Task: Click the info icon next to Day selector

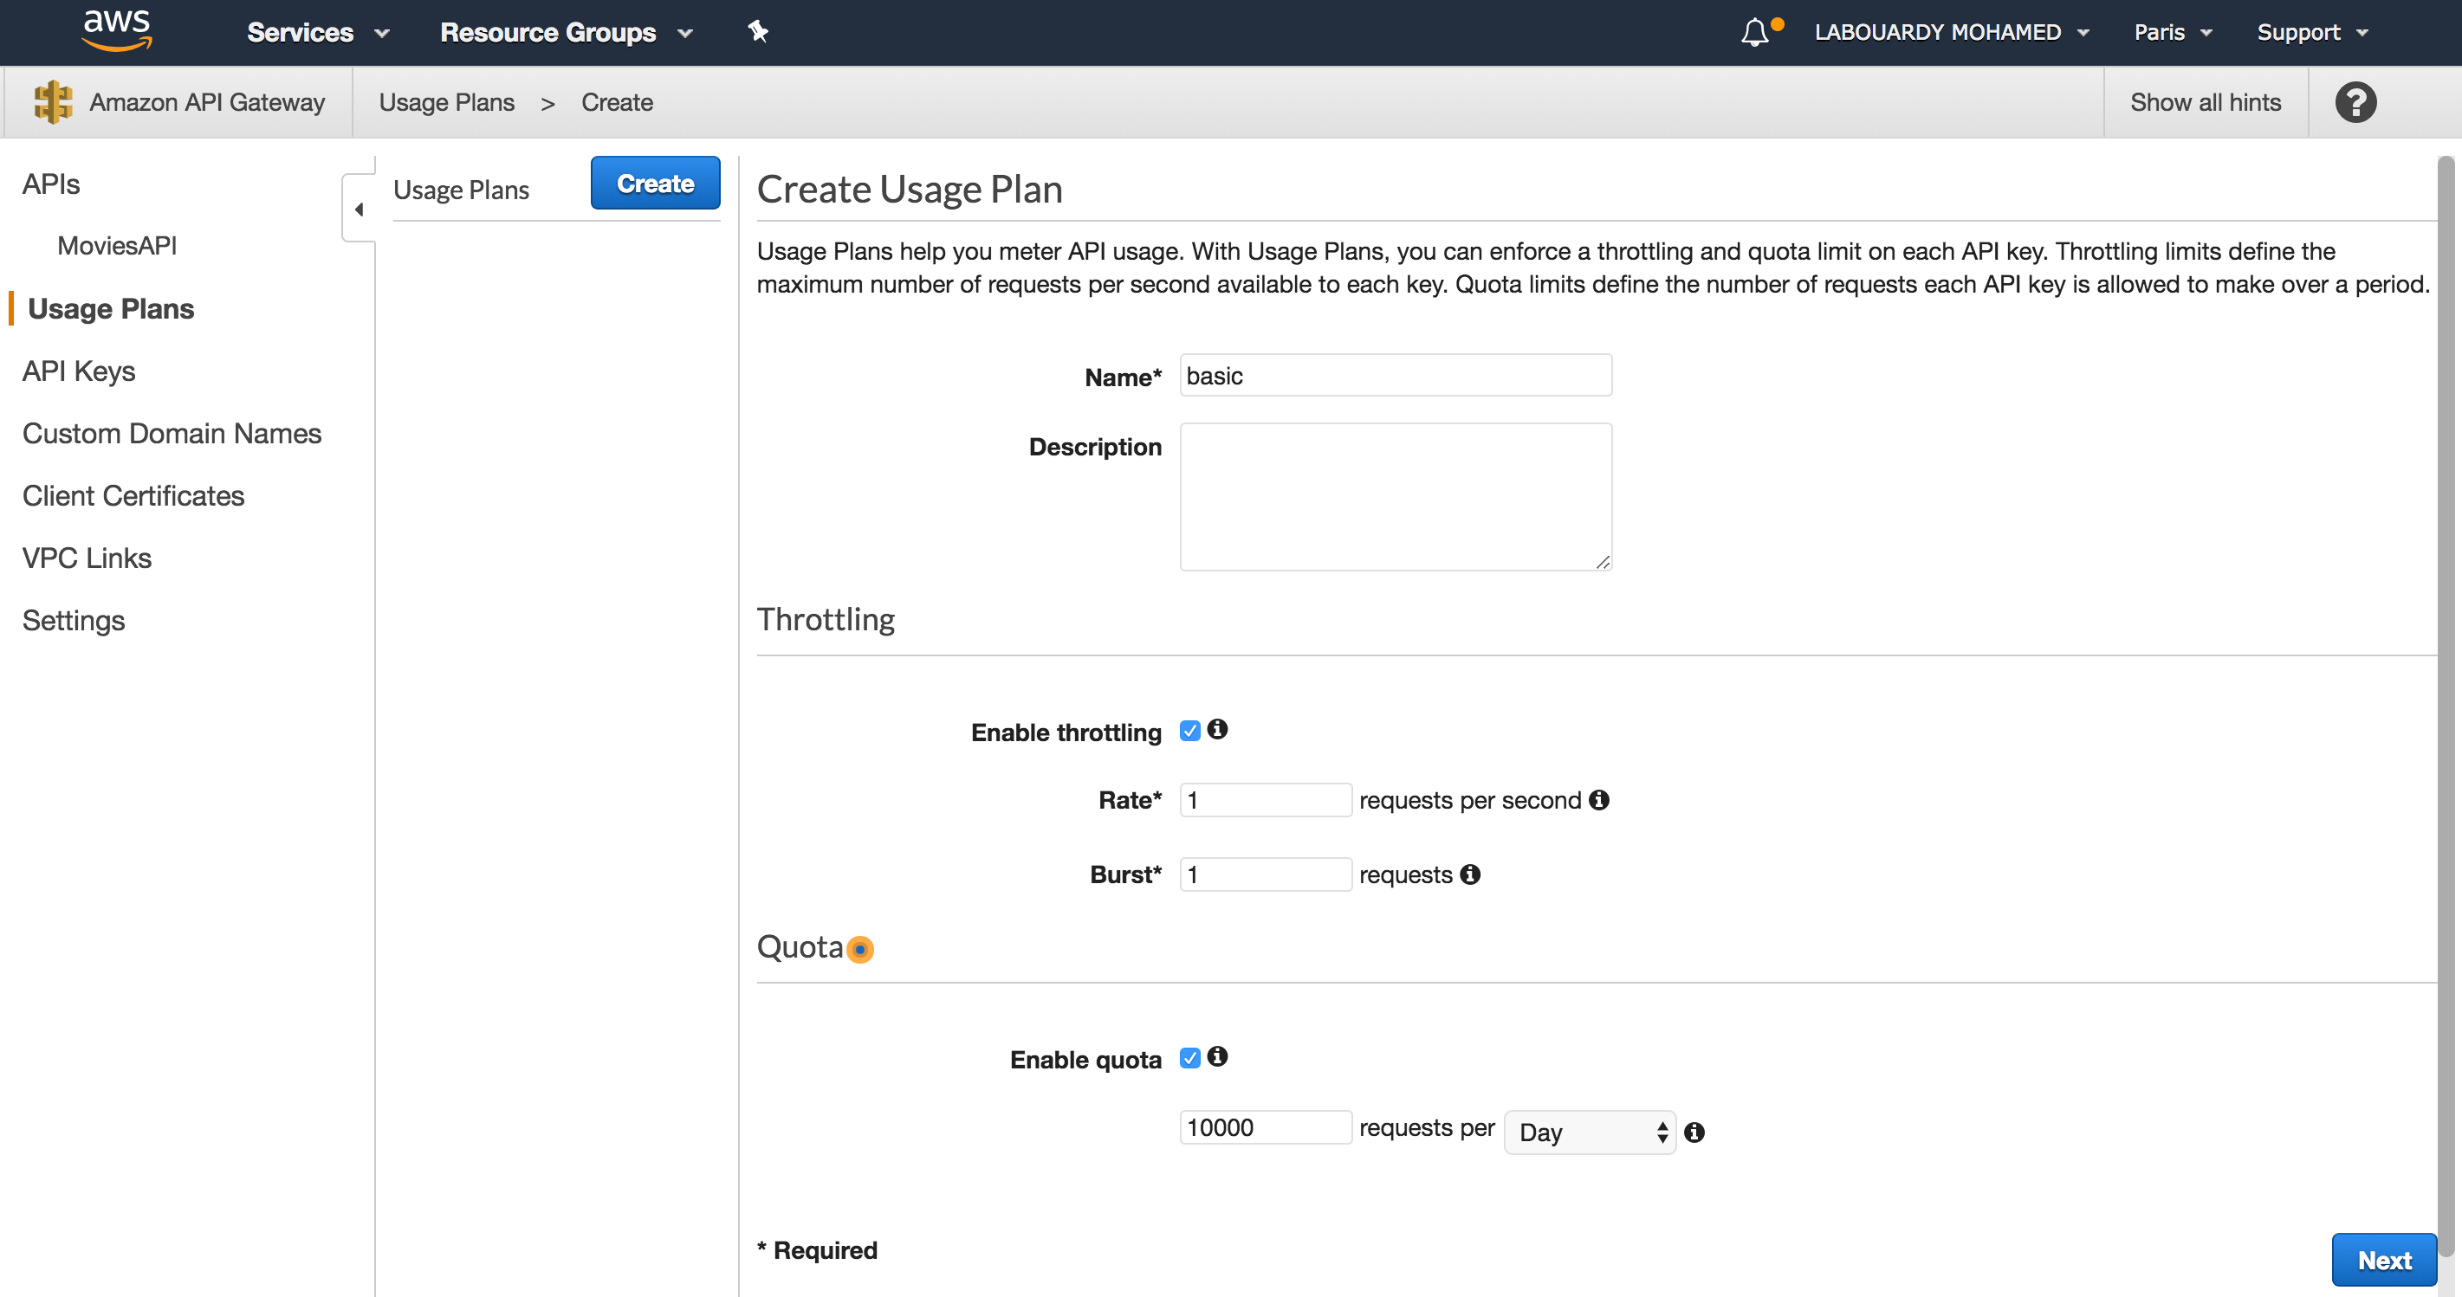Action: 1696,1132
